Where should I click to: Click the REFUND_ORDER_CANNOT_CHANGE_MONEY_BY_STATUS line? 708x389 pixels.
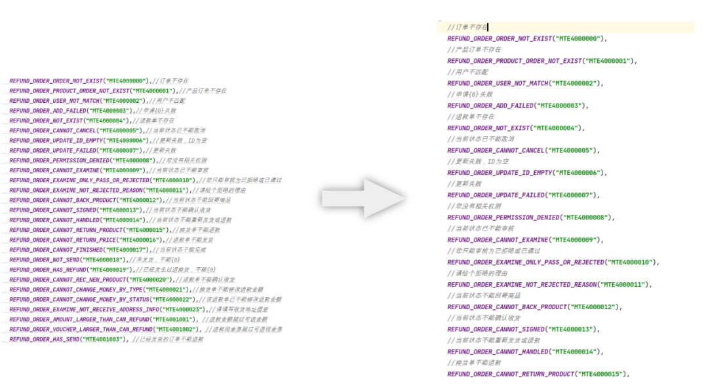(146, 299)
